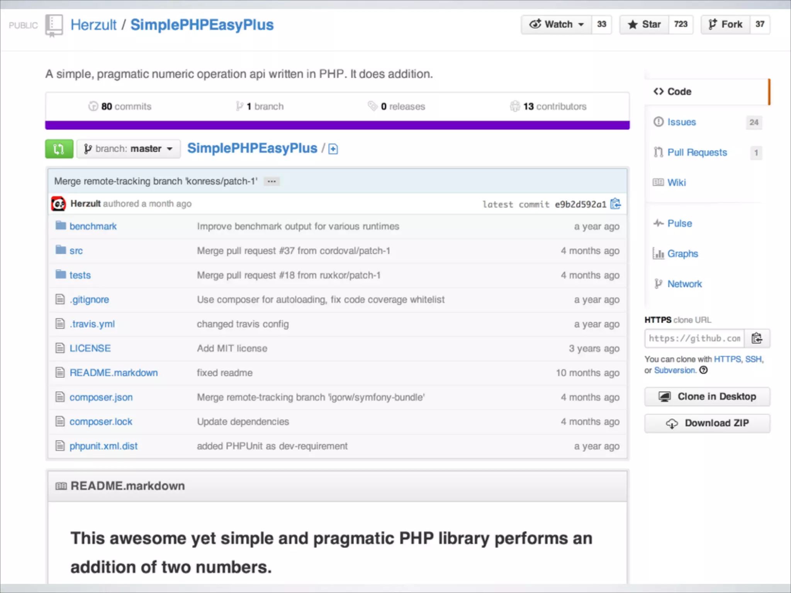Click the Download ZIP button
The image size is (791, 593).
point(707,423)
